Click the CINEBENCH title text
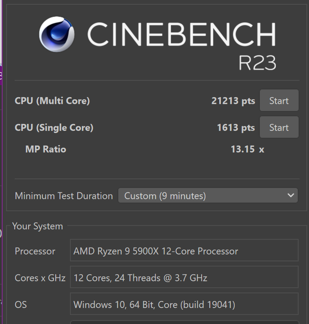The height and width of the screenshot is (324, 309). tap(182, 34)
